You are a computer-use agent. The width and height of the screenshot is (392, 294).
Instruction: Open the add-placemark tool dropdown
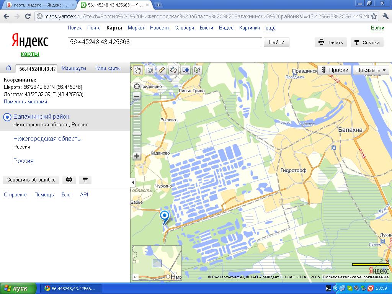pyautogui.click(x=186, y=70)
